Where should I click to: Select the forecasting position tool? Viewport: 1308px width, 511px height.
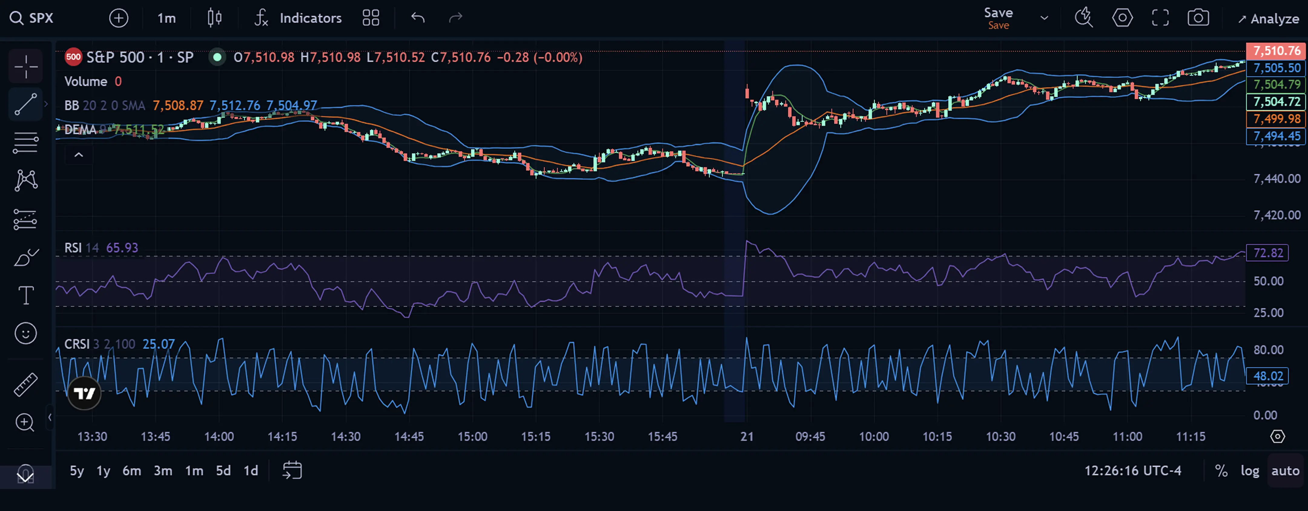(25, 219)
